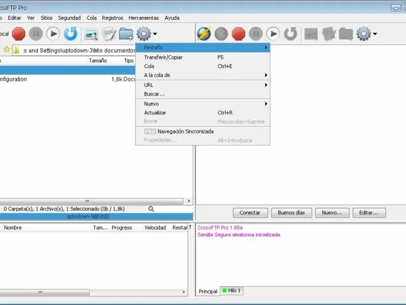The image size is (406, 305).
Task: Click grey refresh arrow in remote toolbar
Action: tap(290, 34)
